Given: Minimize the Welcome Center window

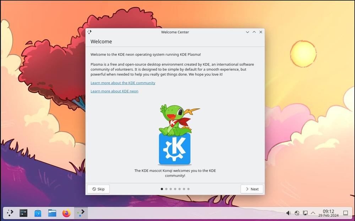Looking at the screenshot, I should [x=247, y=32].
